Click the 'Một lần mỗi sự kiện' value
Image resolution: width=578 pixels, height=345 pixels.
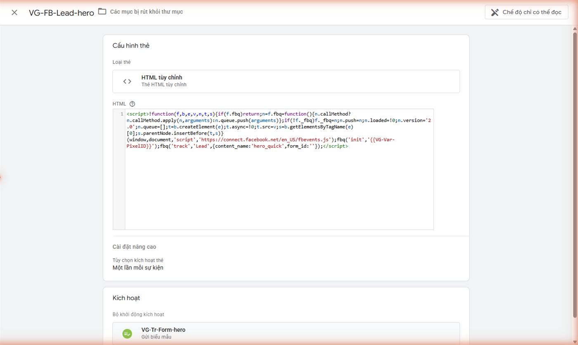pyautogui.click(x=138, y=268)
